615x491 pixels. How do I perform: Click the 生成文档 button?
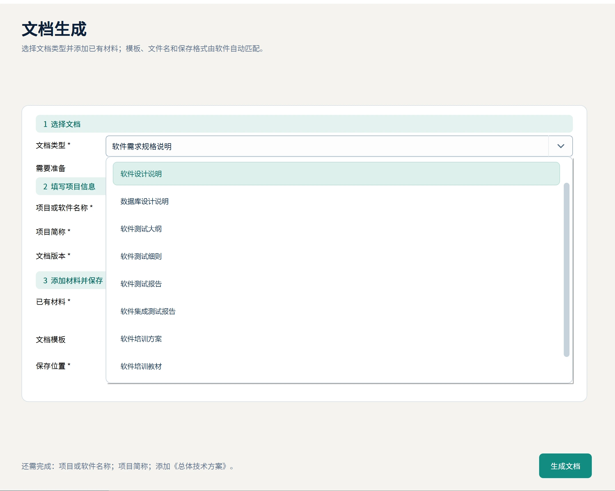pyautogui.click(x=565, y=466)
